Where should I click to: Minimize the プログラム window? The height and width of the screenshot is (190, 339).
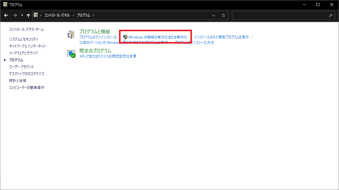[304, 5]
